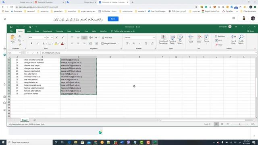Click the Clear button in Editing

(x=219, y=45)
